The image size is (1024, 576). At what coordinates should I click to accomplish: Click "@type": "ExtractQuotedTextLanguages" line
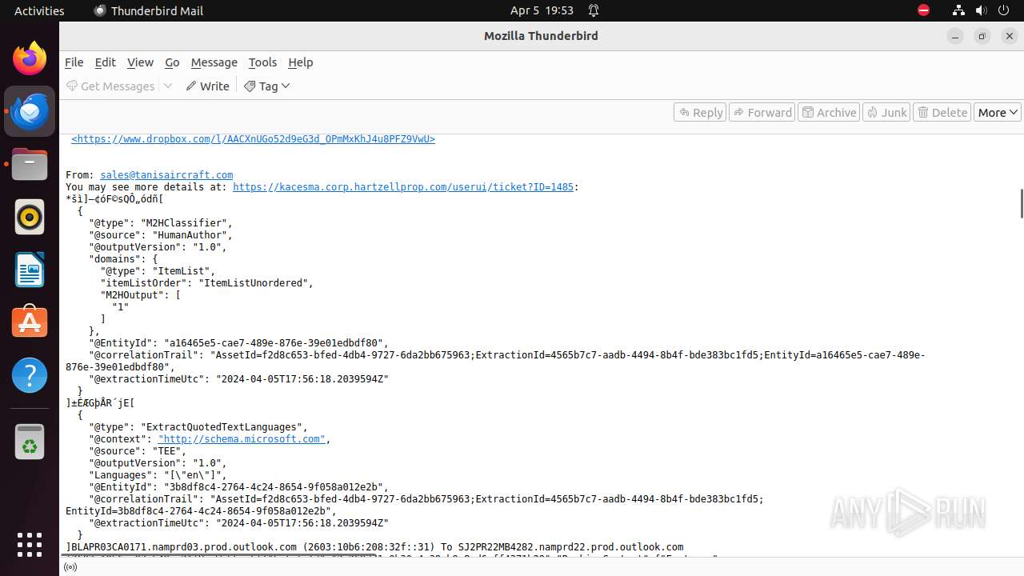[198, 427]
